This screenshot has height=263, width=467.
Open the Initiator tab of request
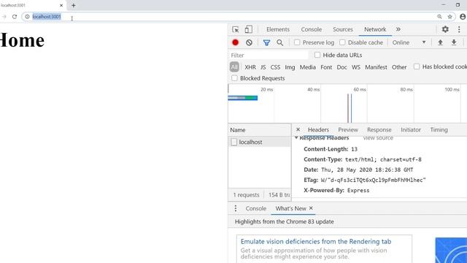[411, 130]
